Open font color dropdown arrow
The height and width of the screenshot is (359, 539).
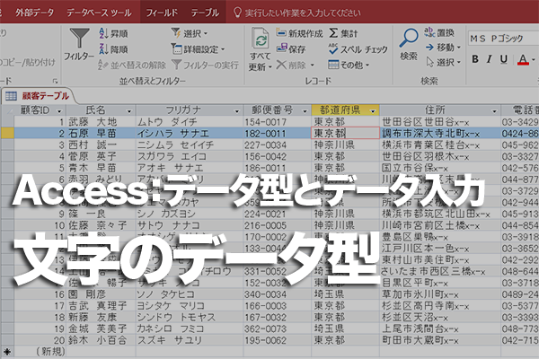534,59
